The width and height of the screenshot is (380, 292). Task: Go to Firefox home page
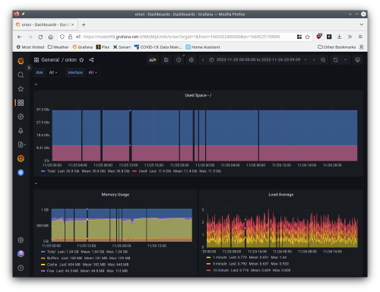51,36
